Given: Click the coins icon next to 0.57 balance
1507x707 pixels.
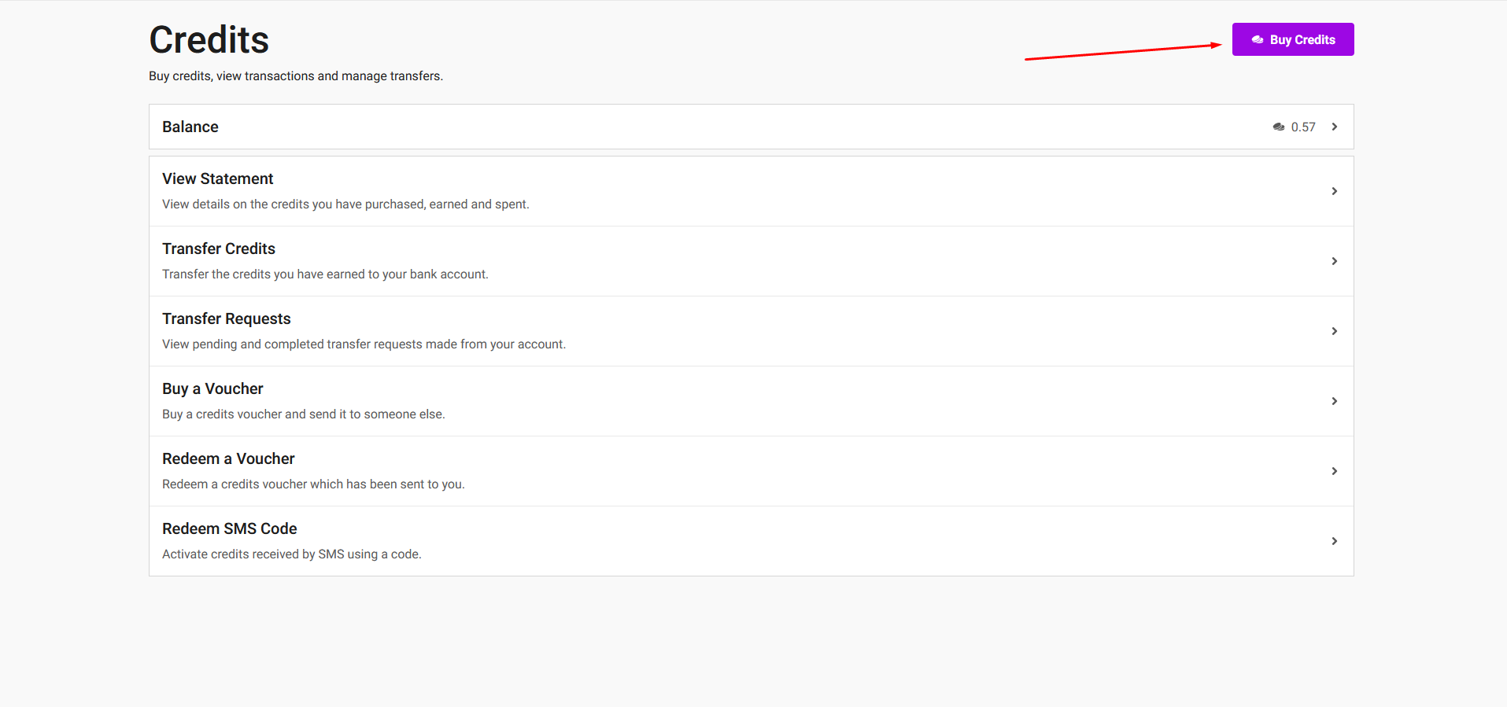Looking at the screenshot, I should [1279, 127].
